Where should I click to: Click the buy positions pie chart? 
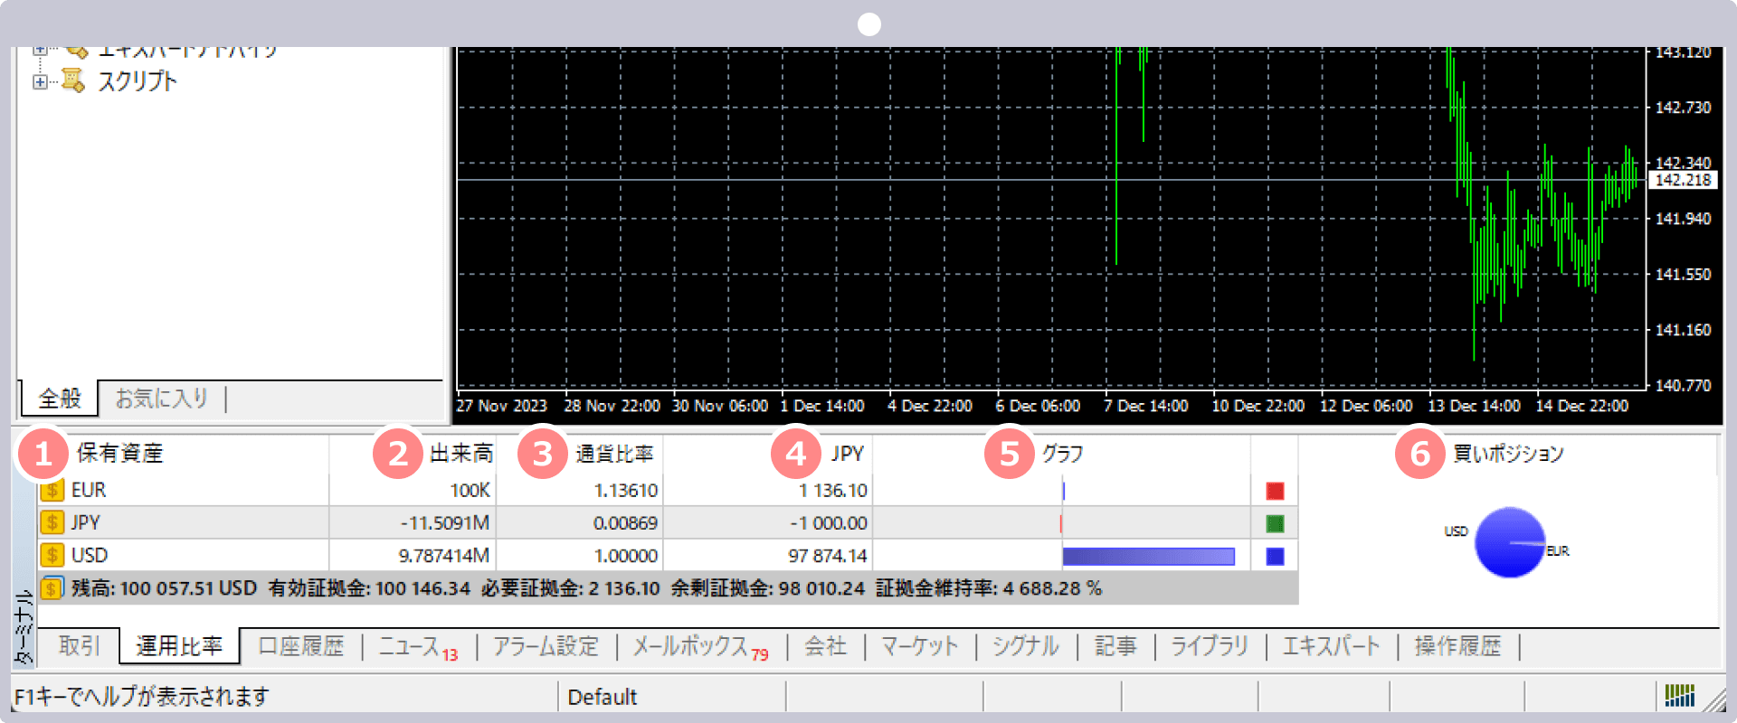point(1510,542)
